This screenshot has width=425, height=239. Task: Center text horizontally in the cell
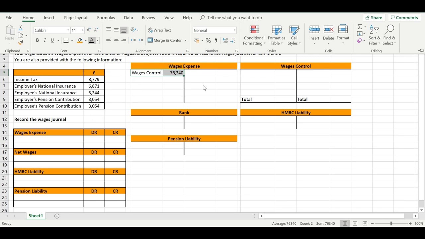tap(116, 40)
